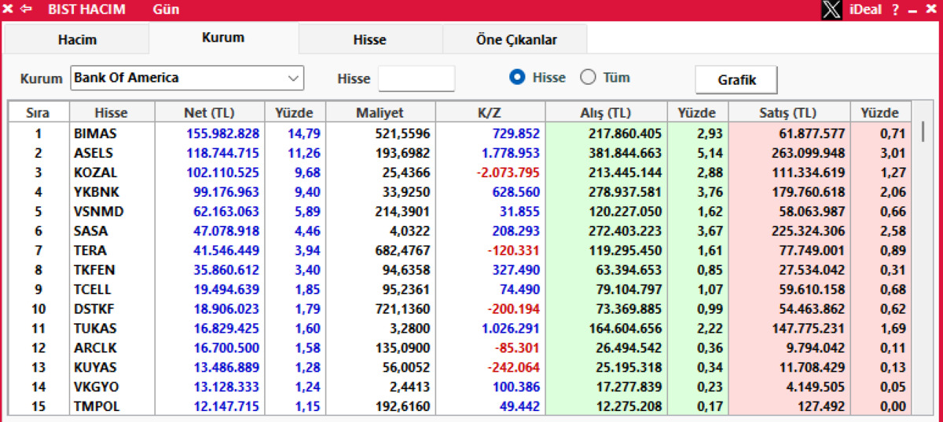This screenshot has width=943, height=422.
Task: Switch to the Kurum tab
Action: coord(223,38)
